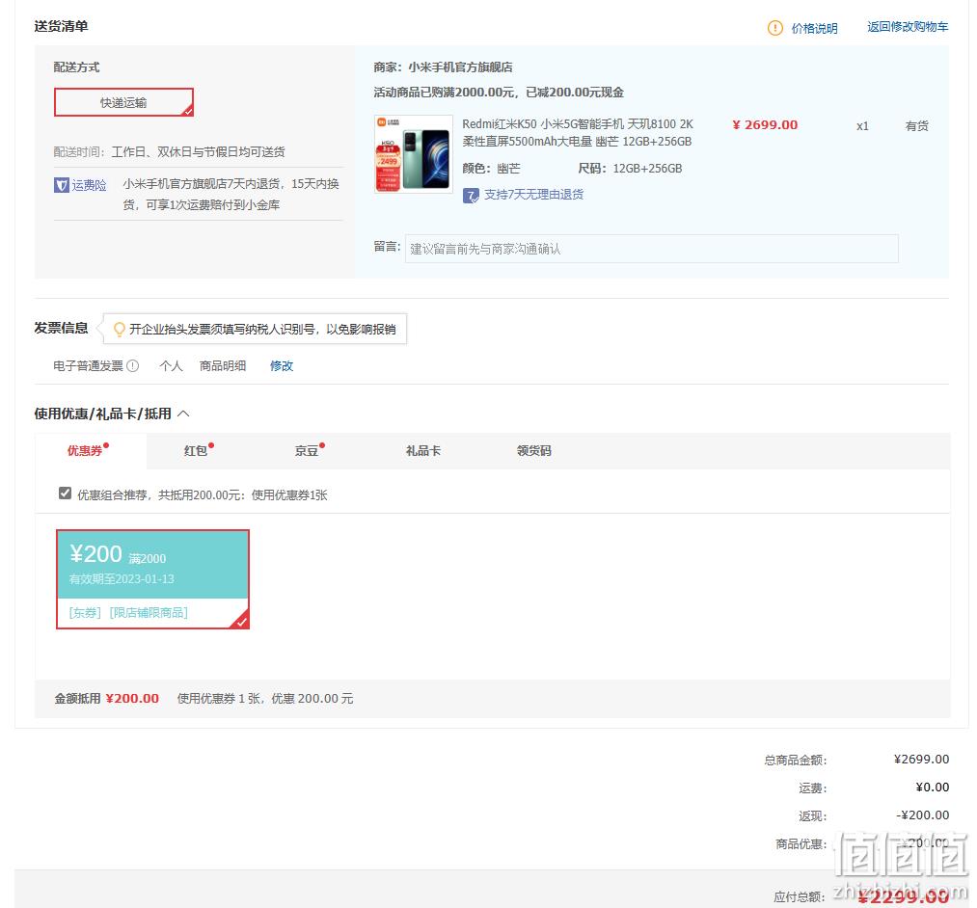Deselect the ¥200 满2000 coupon card
This screenshot has width=977, height=908.
[152, 579]
